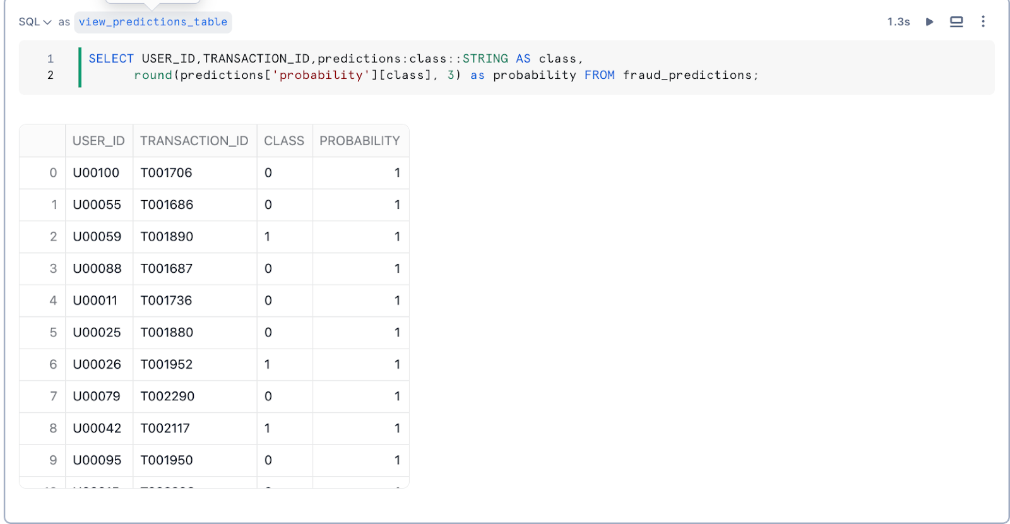Click line number 2 in editor gutter
Viewport: 1010px width, 524px height.
[50, 75]
